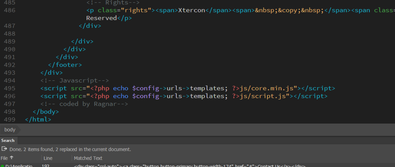Click green status dot on result row
The height and width of the screenshot is (167, 395).
(x=2, y=166)
